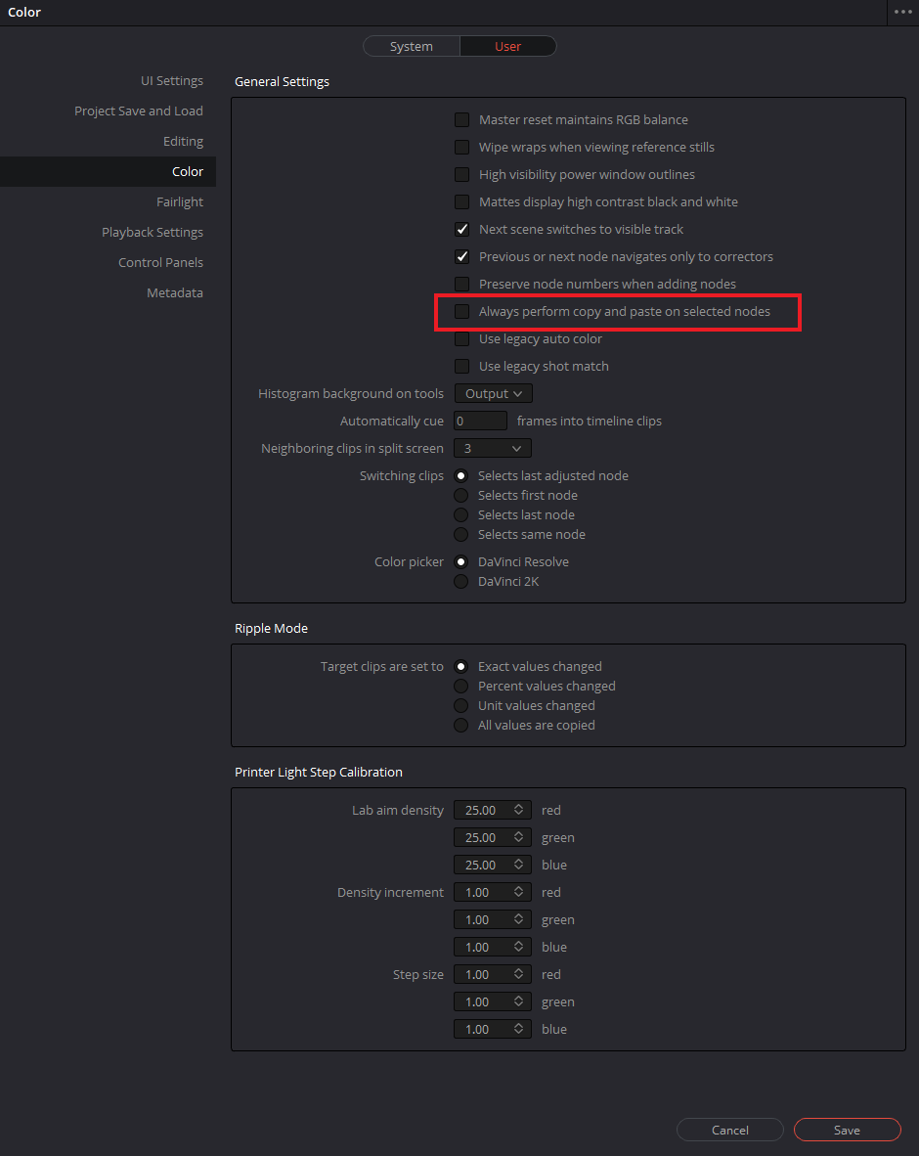Screen dimensions: 919x1156
Task: Open Playback Settings section
Action: point(152,232)
